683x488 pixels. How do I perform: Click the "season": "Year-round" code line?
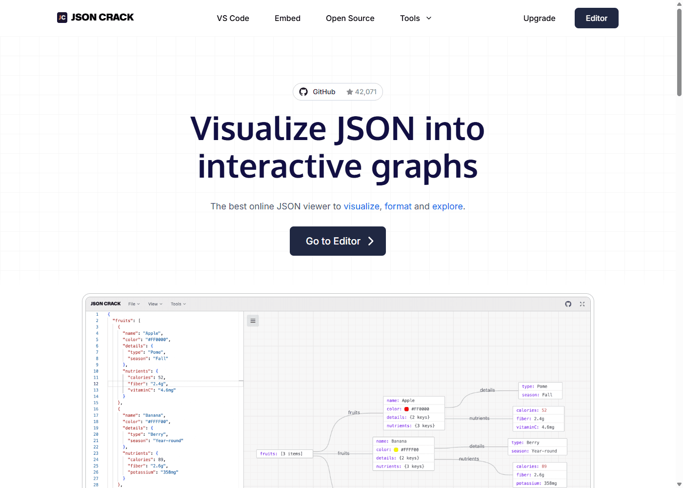pyautogui.click(x=156, y=441)
